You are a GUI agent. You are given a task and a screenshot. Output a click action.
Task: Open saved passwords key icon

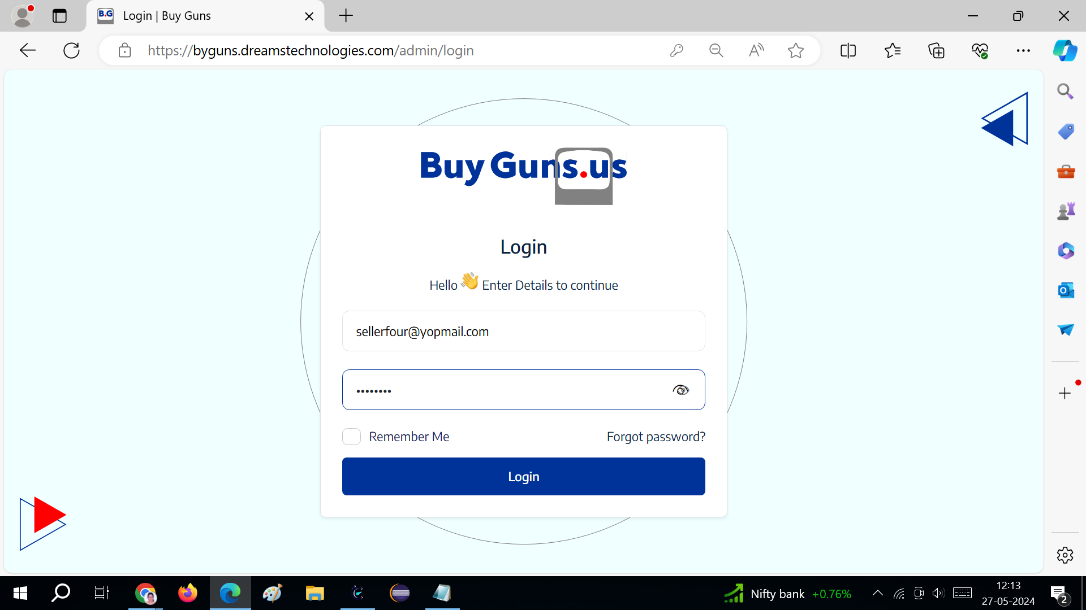coord(676,50)
